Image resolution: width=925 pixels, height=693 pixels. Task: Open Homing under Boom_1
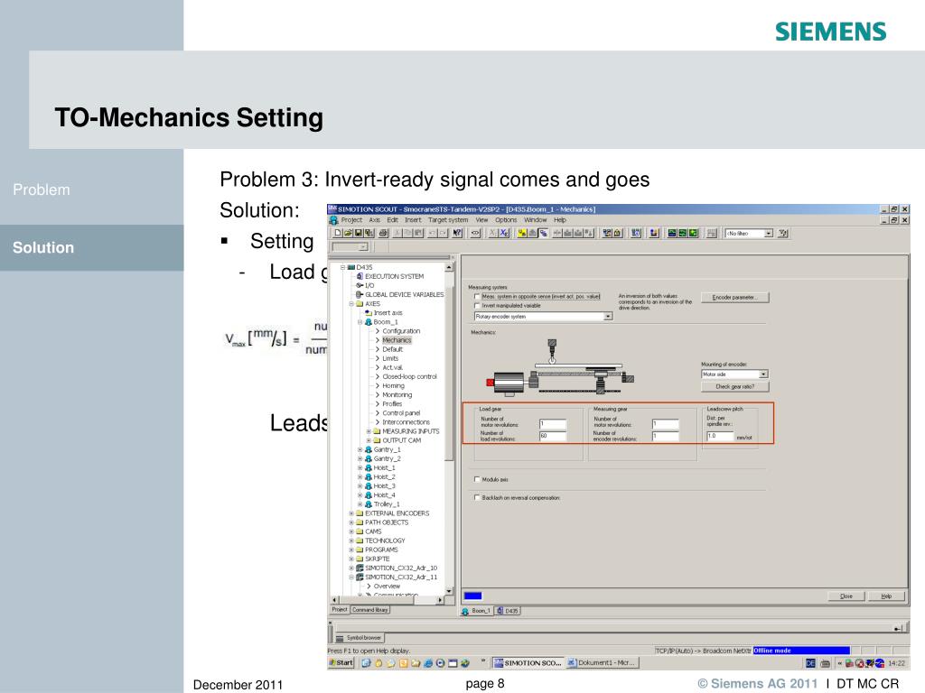[394, 386]
